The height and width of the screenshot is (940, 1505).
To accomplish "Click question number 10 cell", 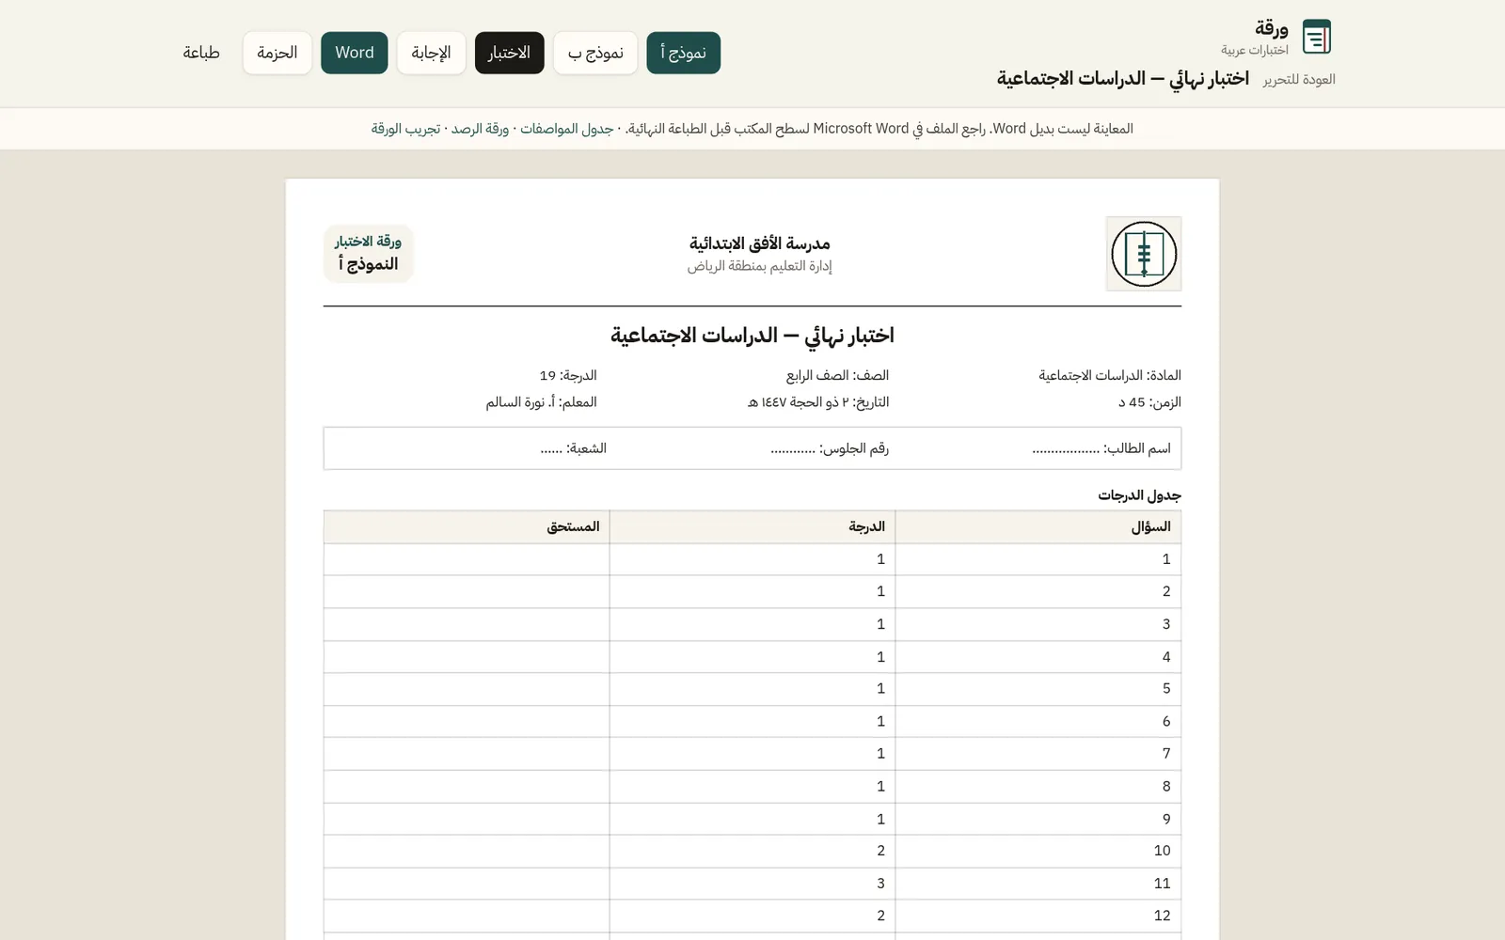I will point(1038,851).
